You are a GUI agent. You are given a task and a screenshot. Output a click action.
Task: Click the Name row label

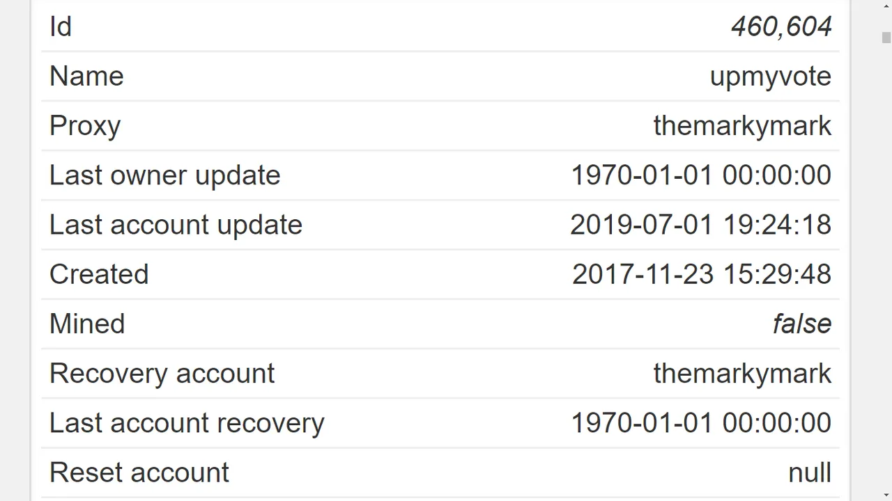point(86,77)
